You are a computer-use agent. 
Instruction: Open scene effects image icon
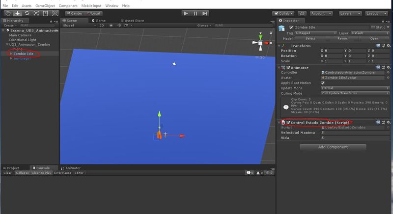point(126,26)
